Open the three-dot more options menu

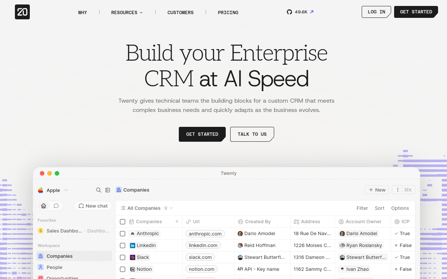click(x=397, y=190)
